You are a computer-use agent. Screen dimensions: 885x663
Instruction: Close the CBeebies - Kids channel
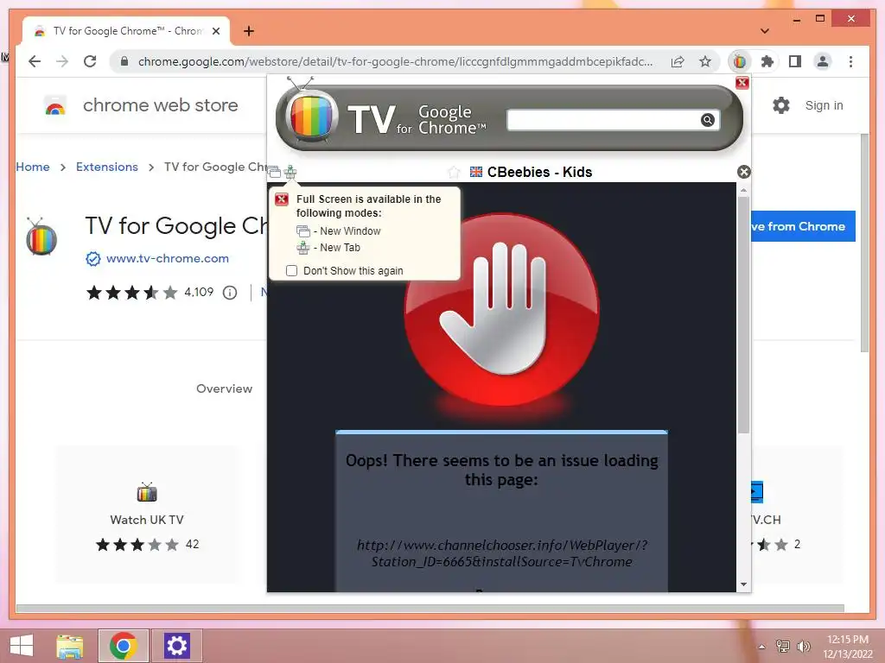[744, 172]
